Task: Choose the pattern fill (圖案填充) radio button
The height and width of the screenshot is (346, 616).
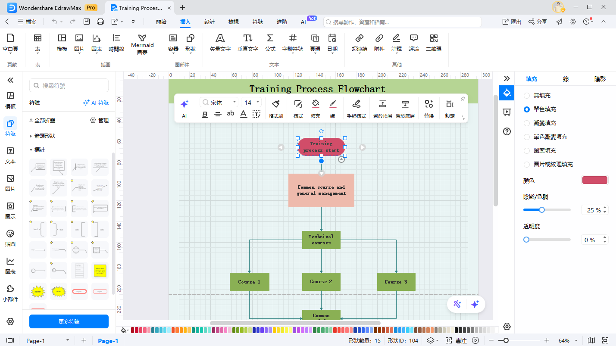Action: (x=527, y=150)
